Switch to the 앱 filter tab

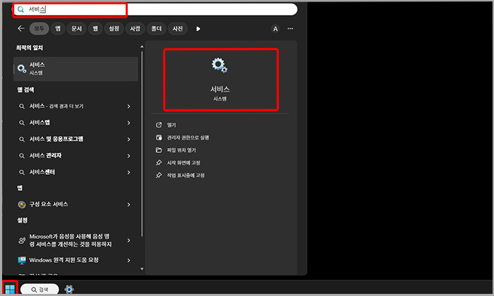pos(58,29)
